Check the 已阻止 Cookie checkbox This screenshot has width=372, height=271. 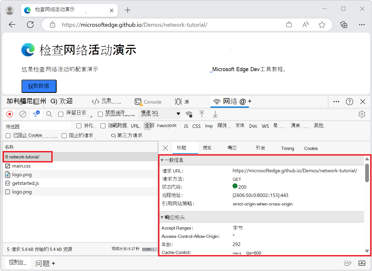[8, 136]
